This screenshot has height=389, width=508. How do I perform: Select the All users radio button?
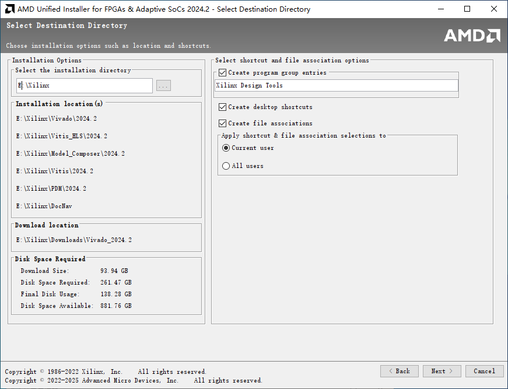tap(226, 166)
